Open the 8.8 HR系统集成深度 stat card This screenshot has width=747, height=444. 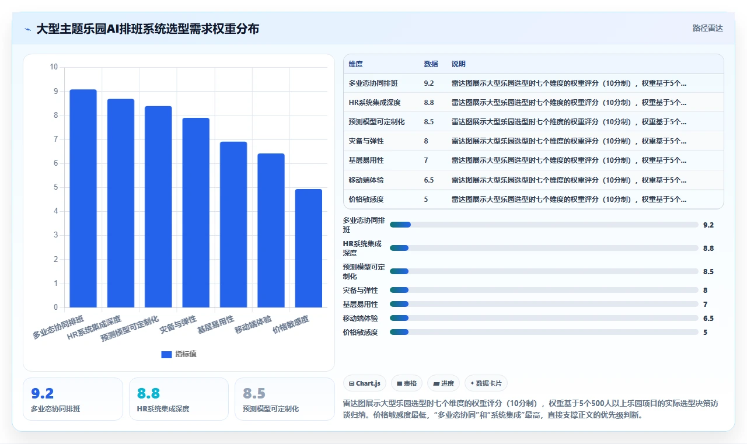tap(179, 399)
